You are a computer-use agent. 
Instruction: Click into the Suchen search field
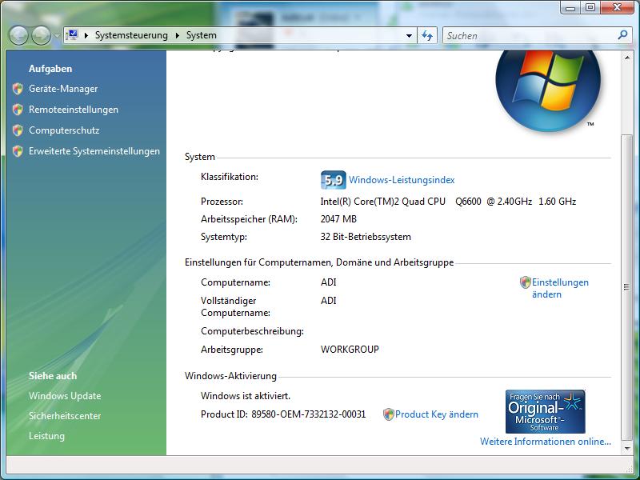click(x=528, y=35)
